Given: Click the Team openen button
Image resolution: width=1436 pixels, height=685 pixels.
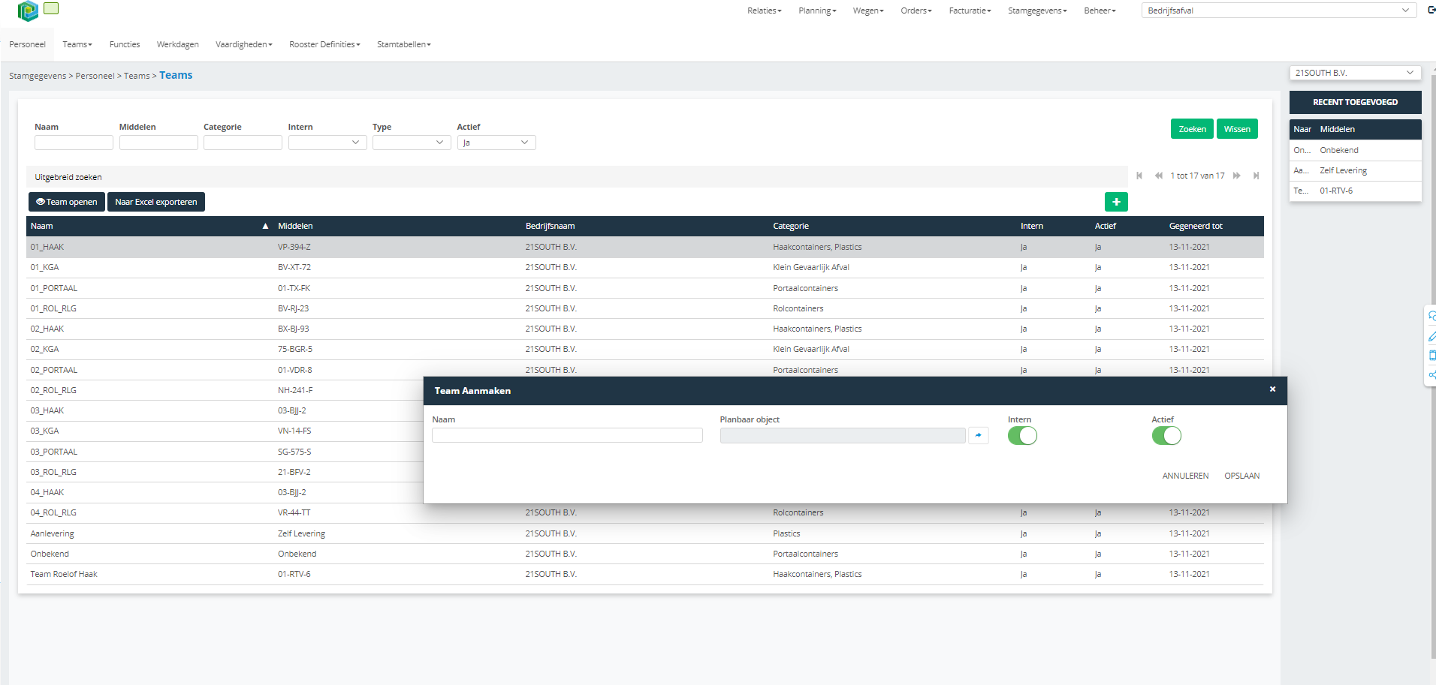Looking at the screenshot, I should click(67, 202).
